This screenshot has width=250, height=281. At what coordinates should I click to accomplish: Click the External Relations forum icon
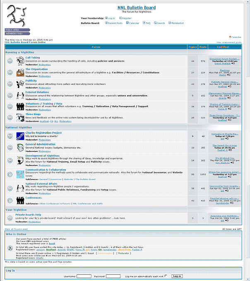(x=20, y=95)
